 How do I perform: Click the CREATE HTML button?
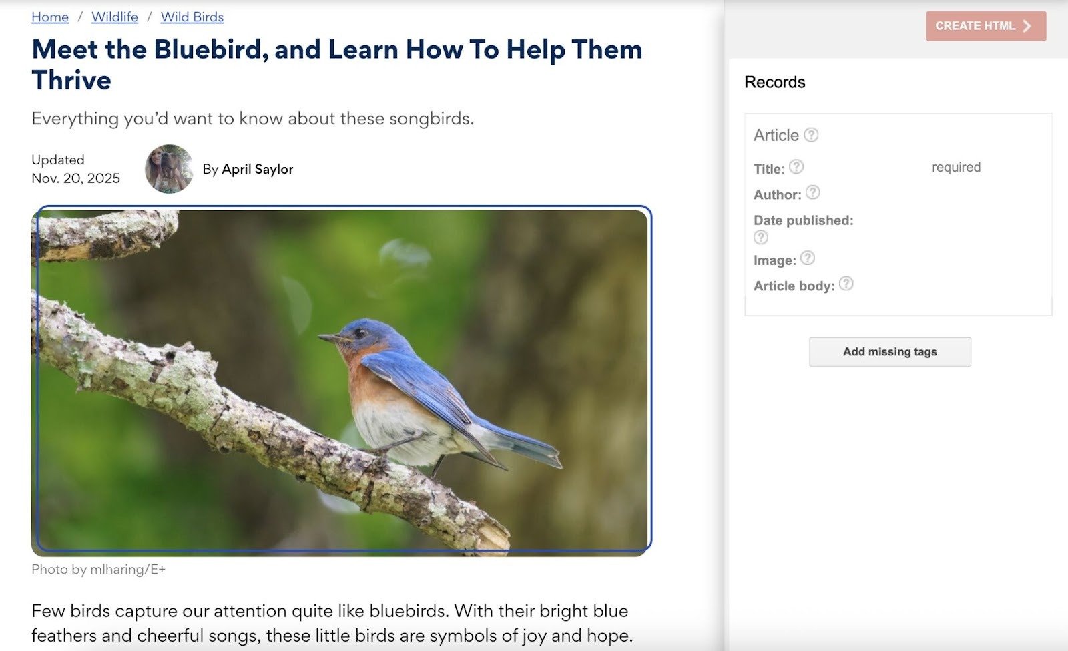[986, 26]
